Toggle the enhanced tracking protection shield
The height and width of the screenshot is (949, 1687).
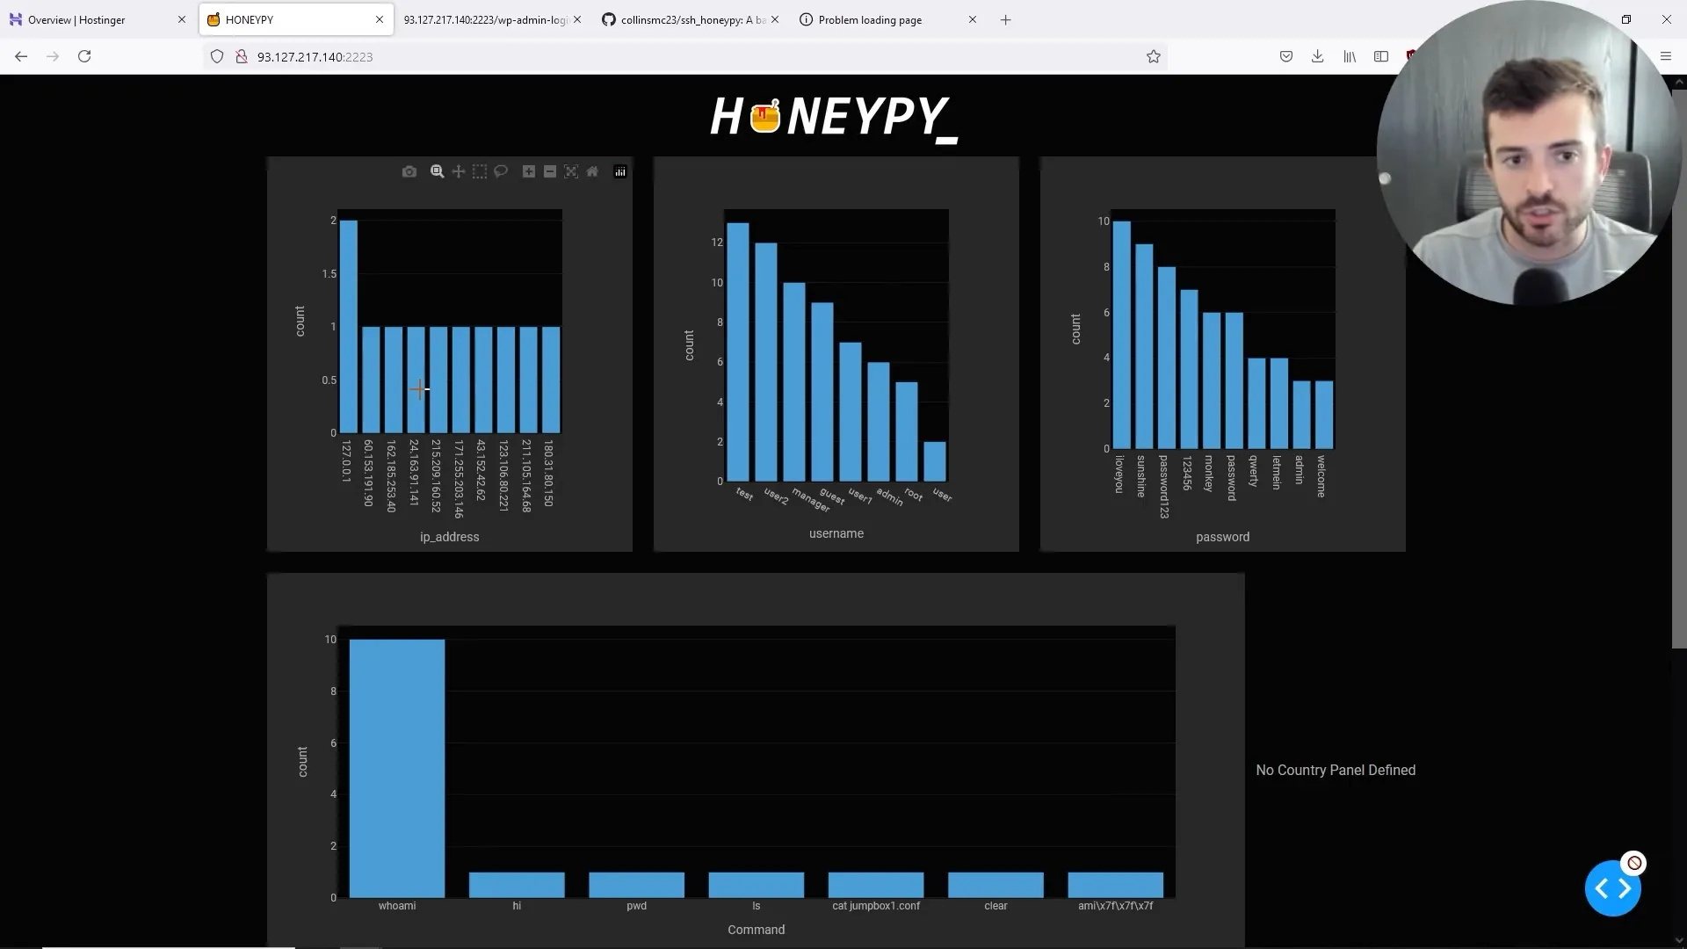[217, 56]
